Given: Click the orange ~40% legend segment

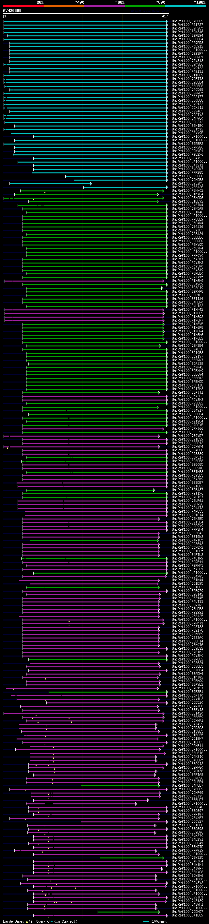Looking at the screenshot, I should [64, 6].
